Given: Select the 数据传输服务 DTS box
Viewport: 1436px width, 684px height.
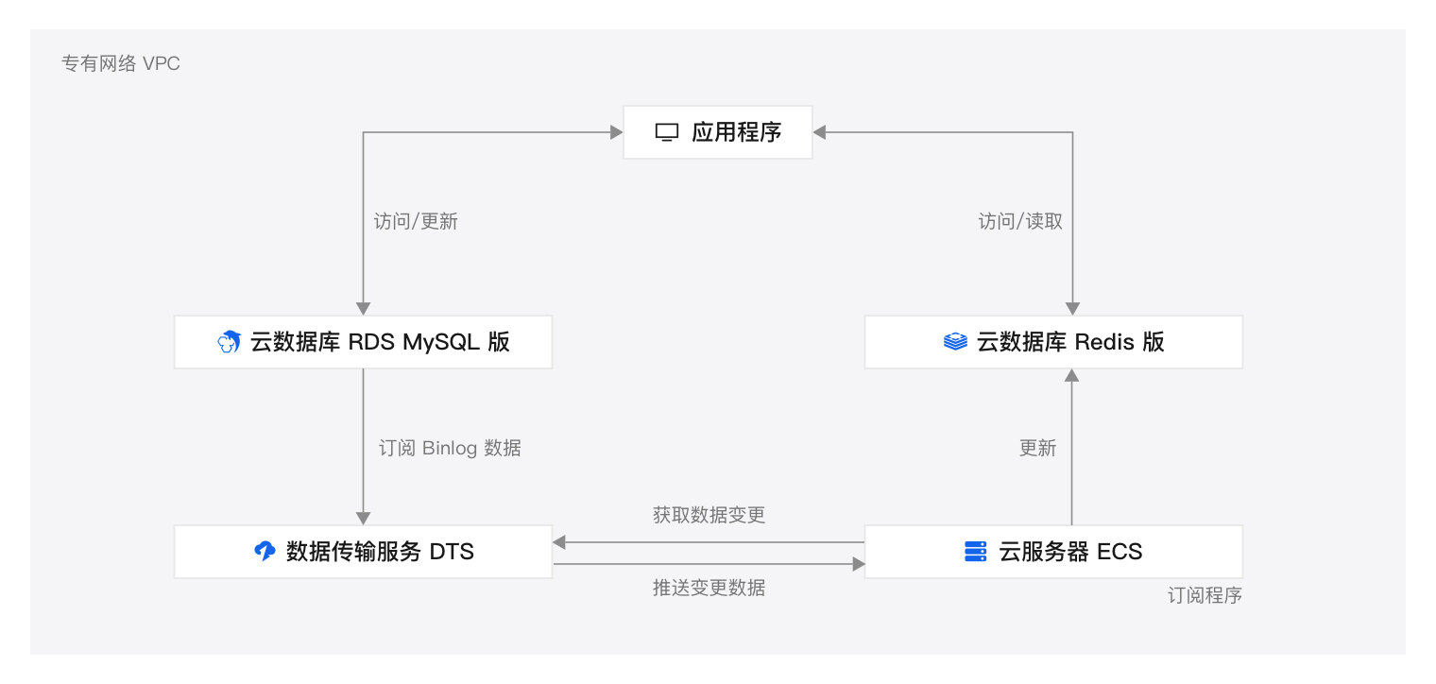Looking at the screenshot, I should pyautogui.click(x=363, y=552).
